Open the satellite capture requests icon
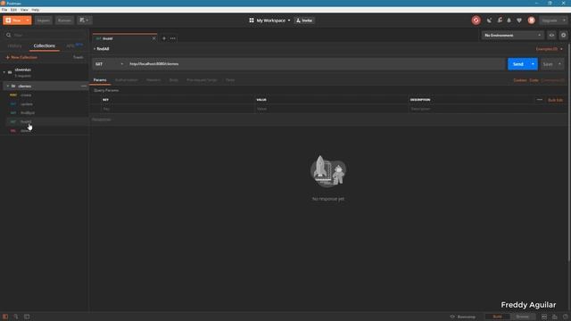The height and width of the screenshot is (321, 571). click(489, 21)
